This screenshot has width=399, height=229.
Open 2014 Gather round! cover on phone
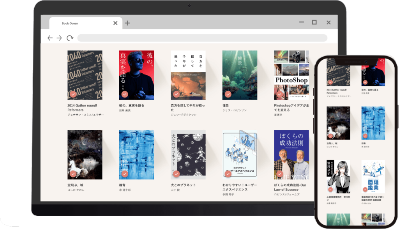tap(338, 72)
